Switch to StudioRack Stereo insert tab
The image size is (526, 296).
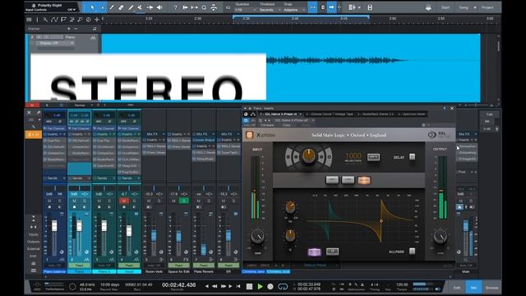coord(375,114)
